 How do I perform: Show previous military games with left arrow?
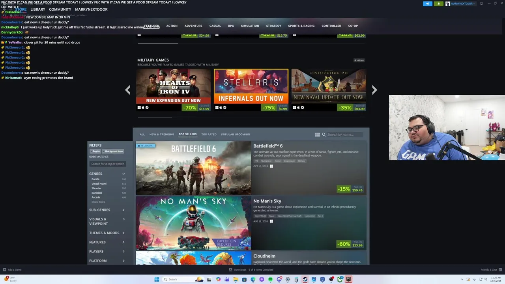click(127, 90)
